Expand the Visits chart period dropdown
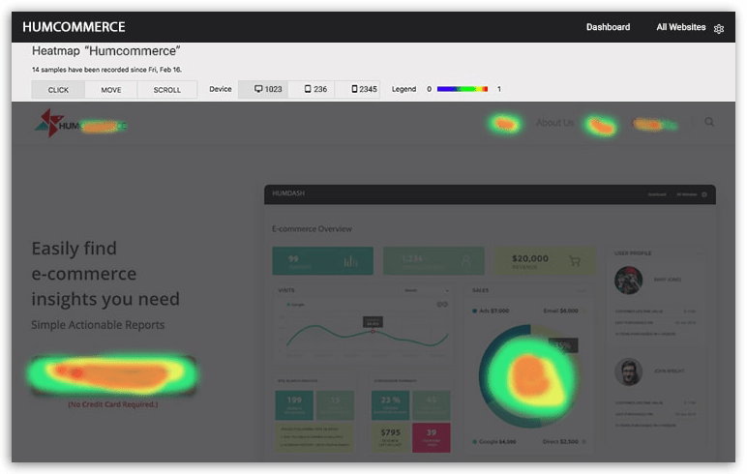Screen dimensions: 747x474 pos(426,290)
